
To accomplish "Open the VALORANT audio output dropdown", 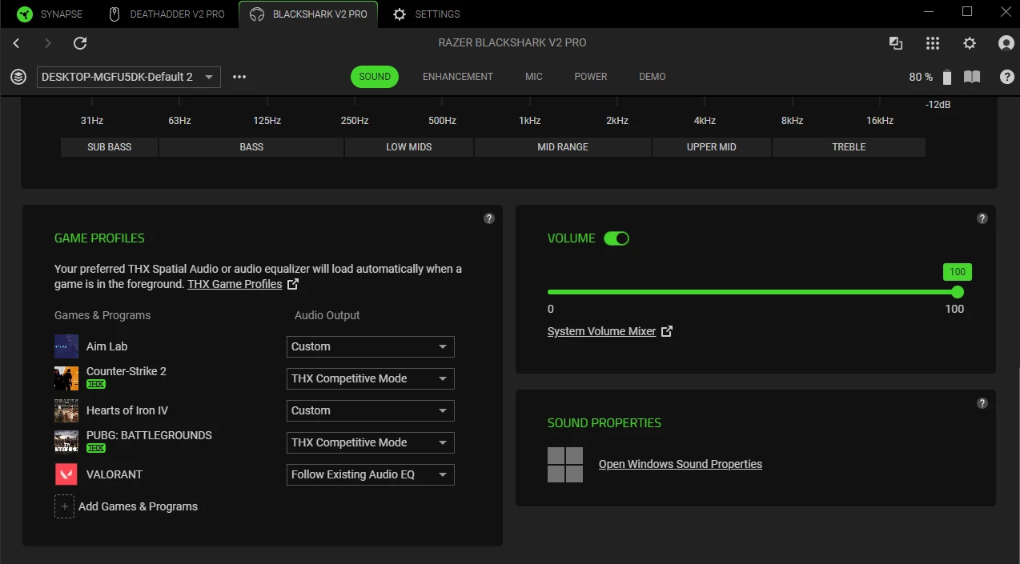I will pos(371,474).
